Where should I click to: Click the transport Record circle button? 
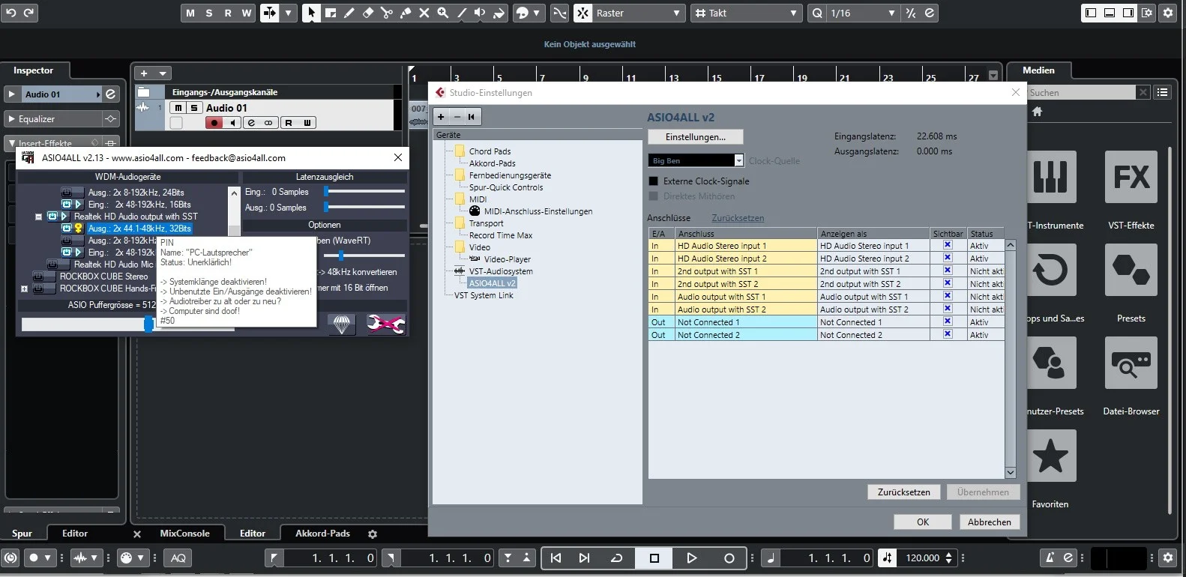click(729, 558)
